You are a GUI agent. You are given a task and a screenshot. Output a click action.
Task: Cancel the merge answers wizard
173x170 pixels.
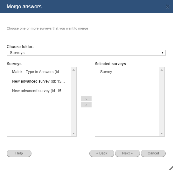coord(153,153)
